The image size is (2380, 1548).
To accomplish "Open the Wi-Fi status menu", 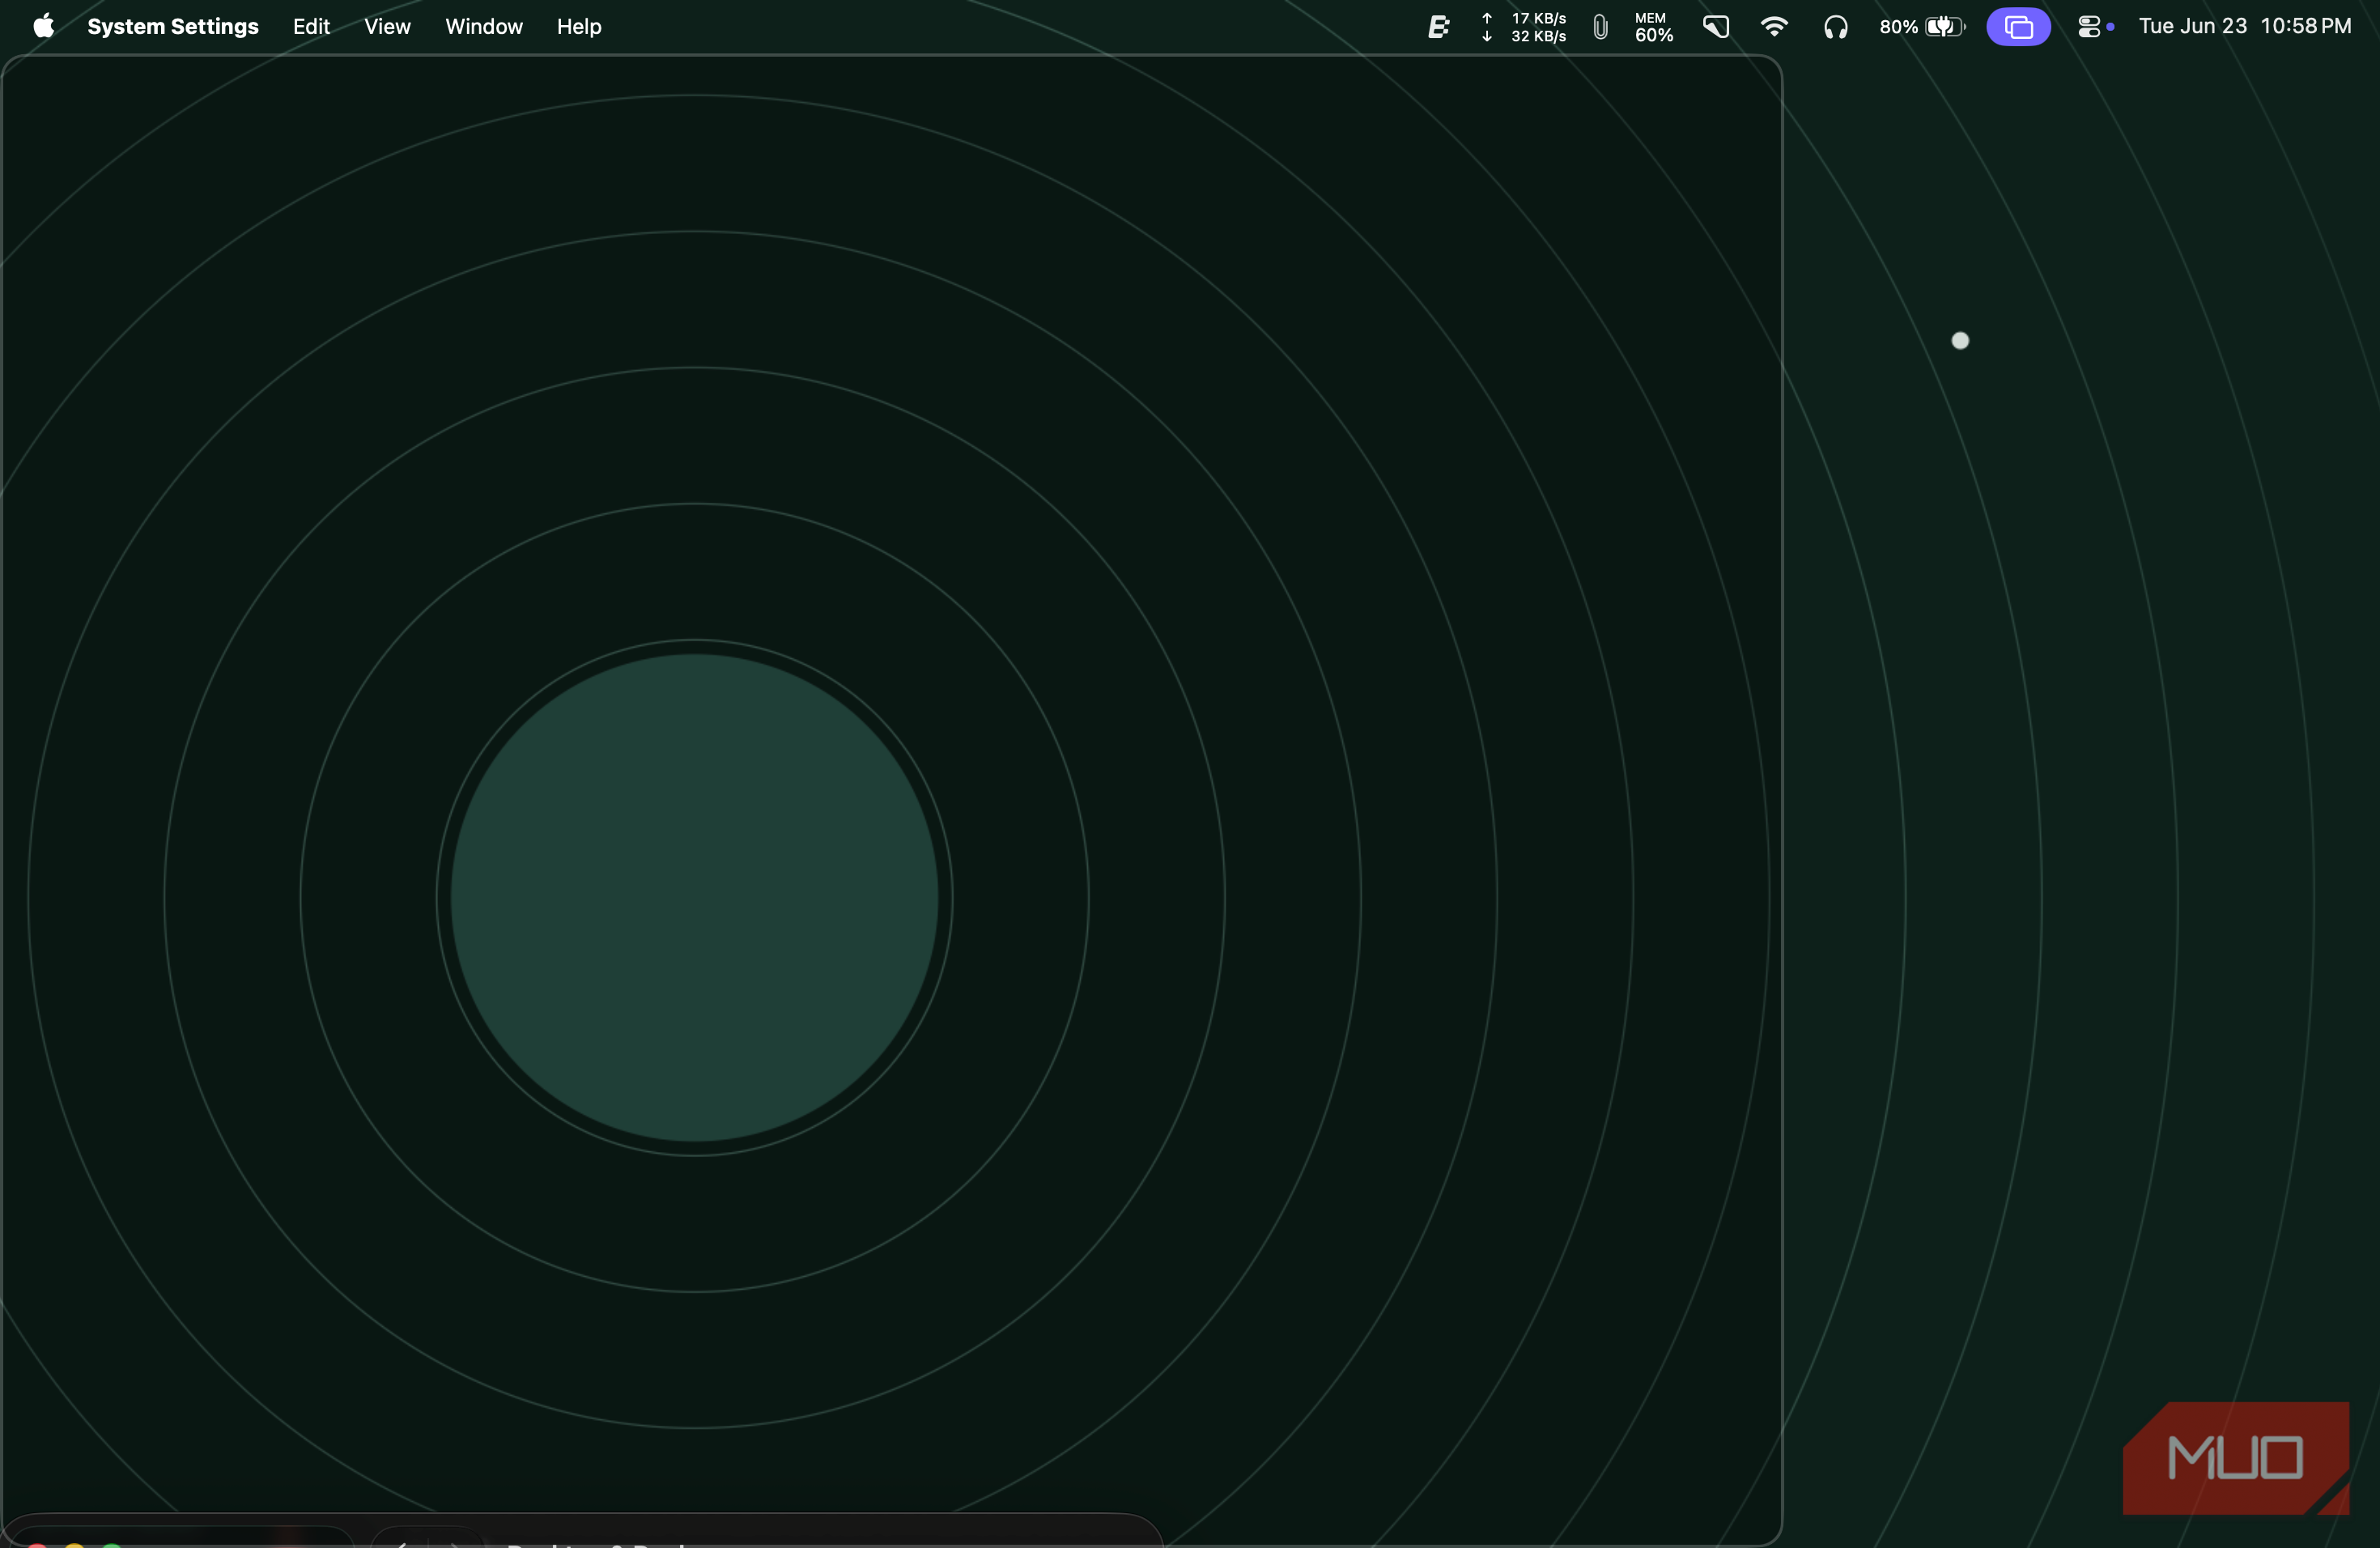I will [1774, 27].
